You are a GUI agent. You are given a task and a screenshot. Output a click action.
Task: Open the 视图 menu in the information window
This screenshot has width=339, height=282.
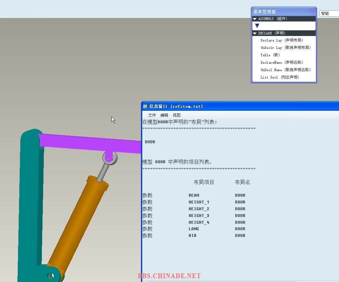click(x=176, y=115)
